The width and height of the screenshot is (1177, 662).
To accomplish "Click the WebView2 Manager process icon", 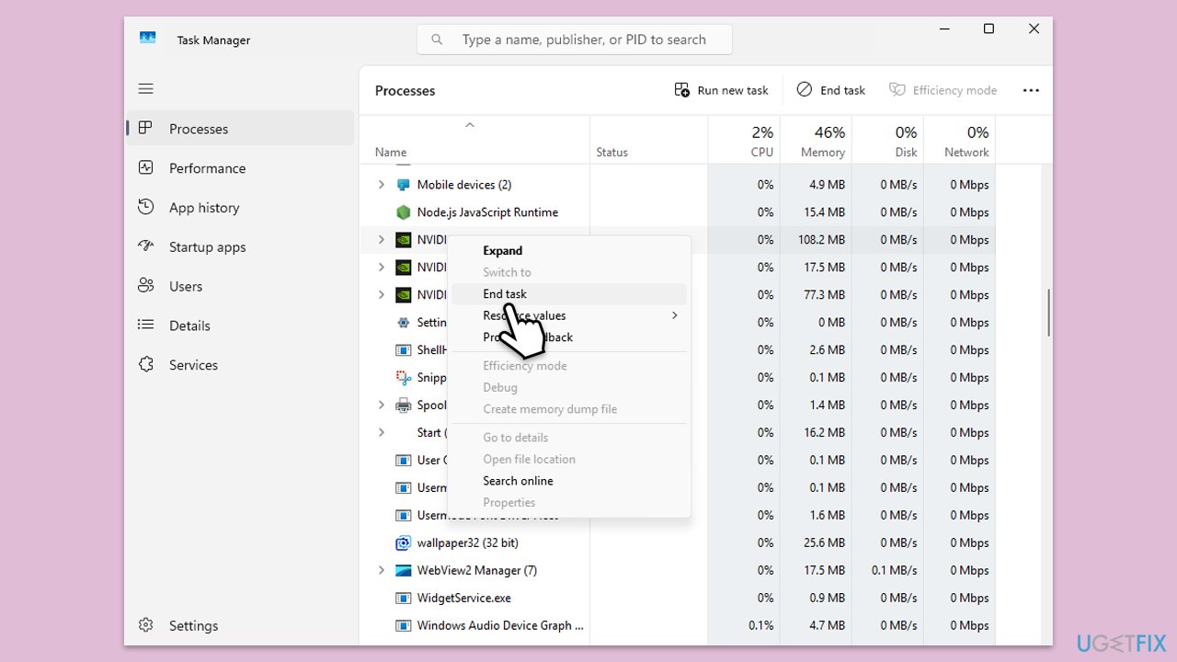I will click(x=403, y=571).
